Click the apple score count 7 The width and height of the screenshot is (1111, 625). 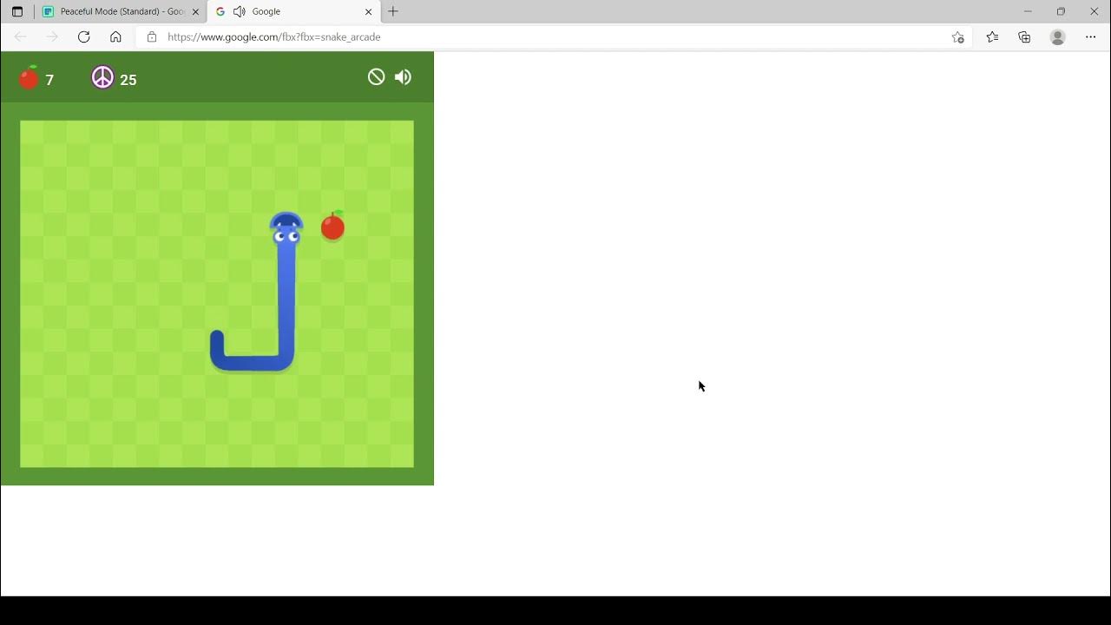(49, 80)
